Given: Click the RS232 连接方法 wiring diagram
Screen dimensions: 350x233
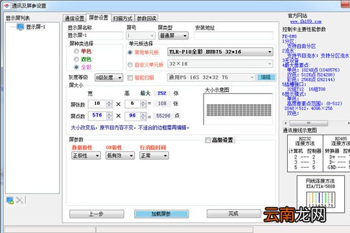Looking at the screenshot, I should pyautogui.click(x=305, y=153).
